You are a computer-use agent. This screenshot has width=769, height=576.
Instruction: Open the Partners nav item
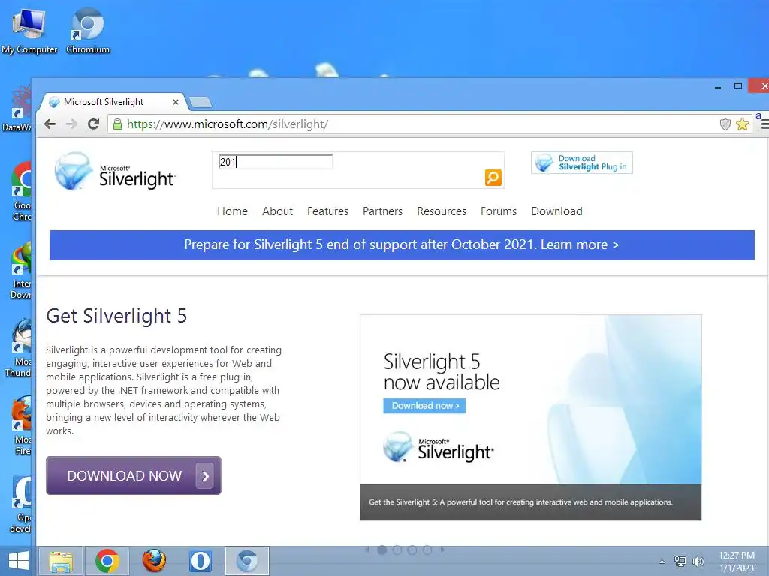click(382, 211)
